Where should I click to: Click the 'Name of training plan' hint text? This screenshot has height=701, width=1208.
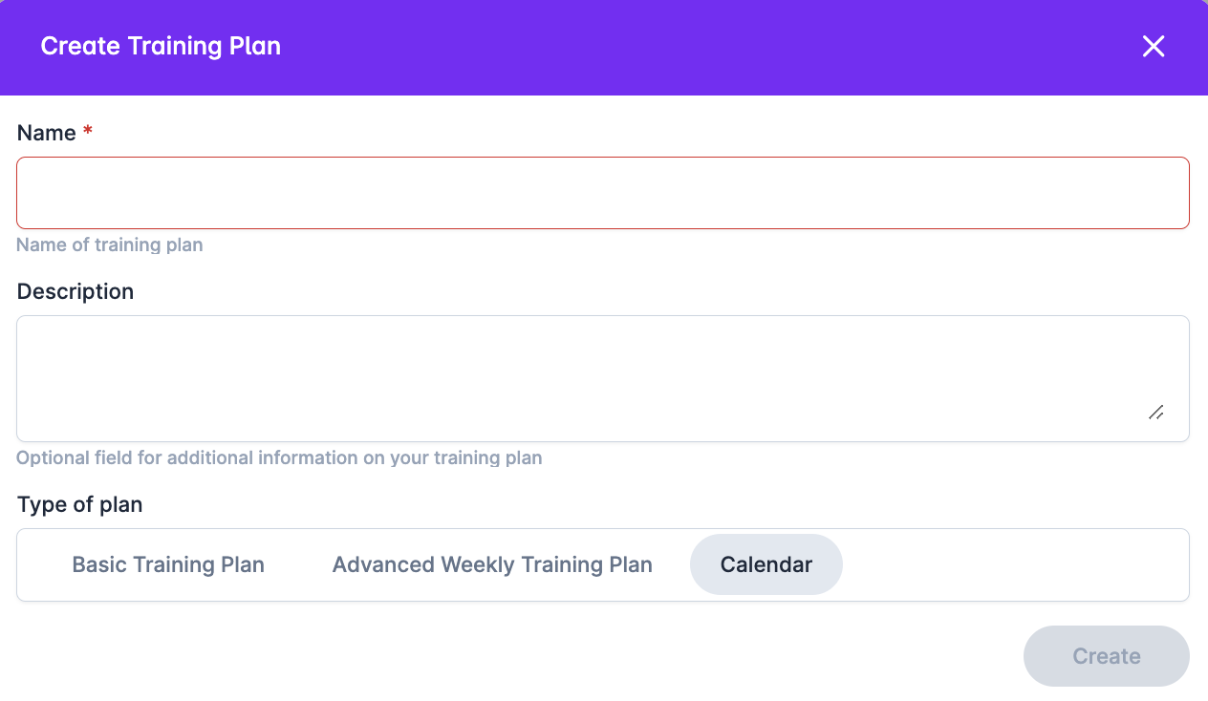click(110, 244)
